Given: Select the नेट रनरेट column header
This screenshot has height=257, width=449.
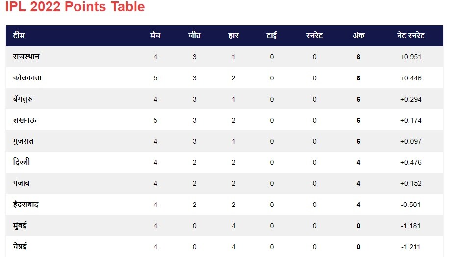Looking at the screenshot, I should [x=411, y=35].
